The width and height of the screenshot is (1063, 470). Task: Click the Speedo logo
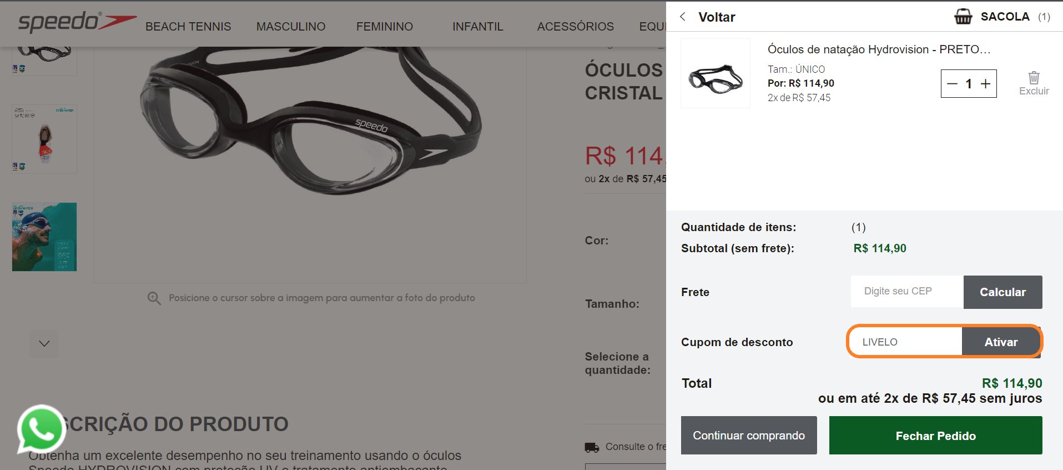(77, 22)
